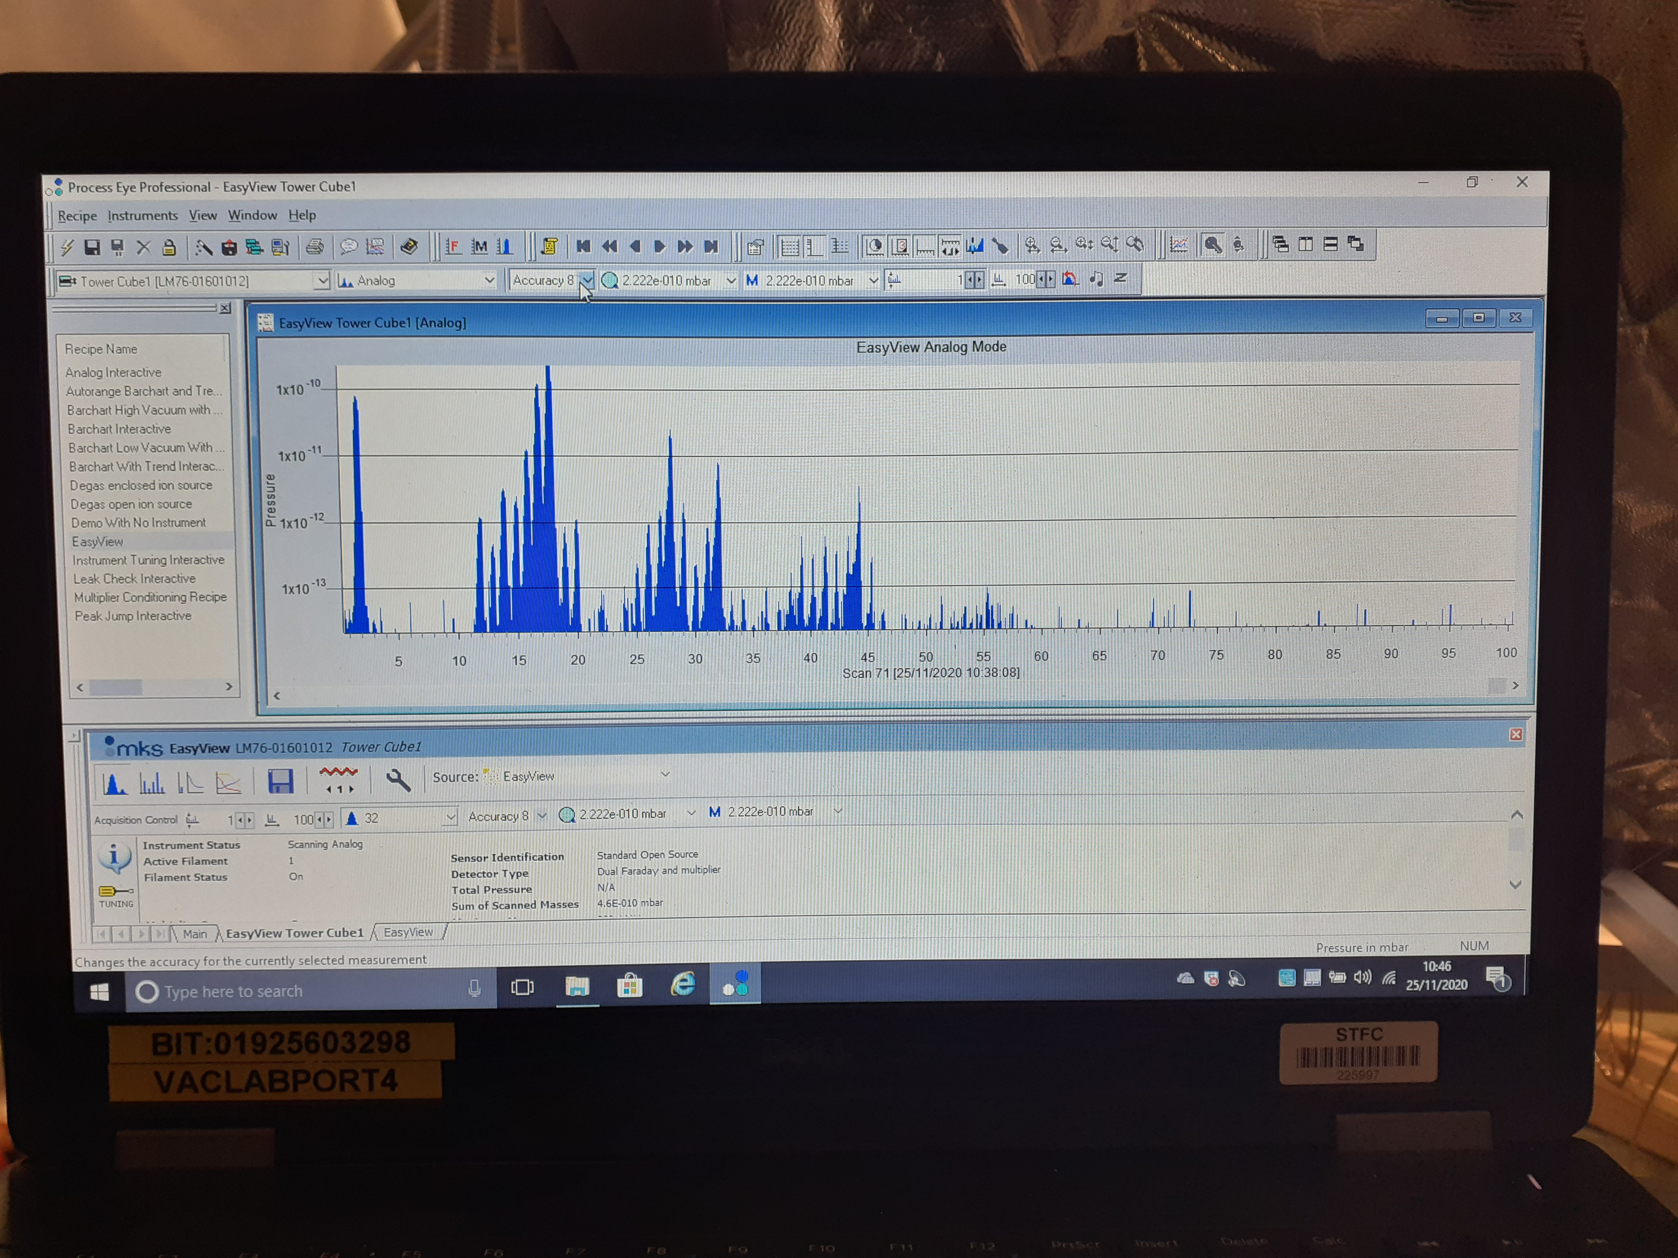Screen dimensions: 1678x1258
Task: Switch to the EasyView tab at bottom
Action: [x=408, y=932]
